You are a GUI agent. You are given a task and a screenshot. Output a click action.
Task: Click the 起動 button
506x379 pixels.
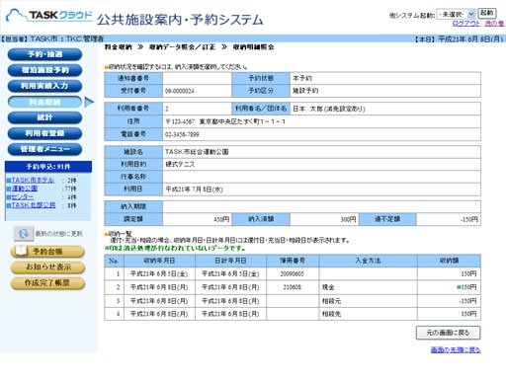point(486,13)
